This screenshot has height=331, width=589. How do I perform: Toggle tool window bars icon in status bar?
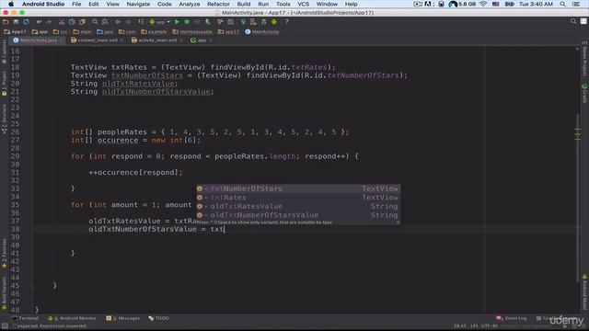(5, 326)
